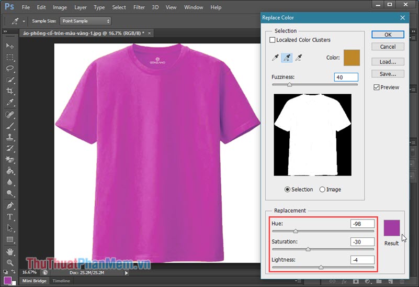Select the Crop tool
The image size is (419, 287).
point(9,91)
